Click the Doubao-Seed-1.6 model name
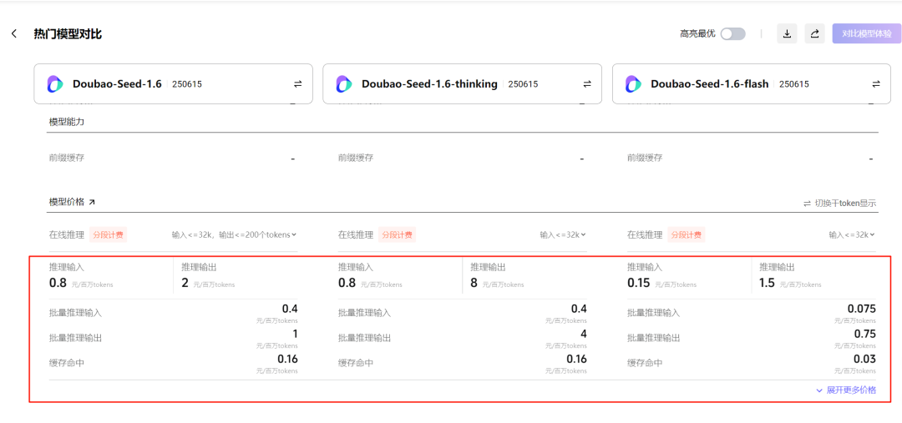The image size is (902, 423). 118,84
